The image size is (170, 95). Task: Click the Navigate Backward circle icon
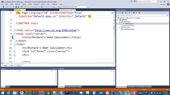tap(3, 7)
